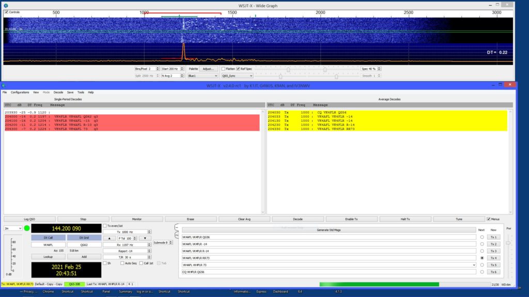Enable the Tx even/1st checkbox

(x=104, y=226)
